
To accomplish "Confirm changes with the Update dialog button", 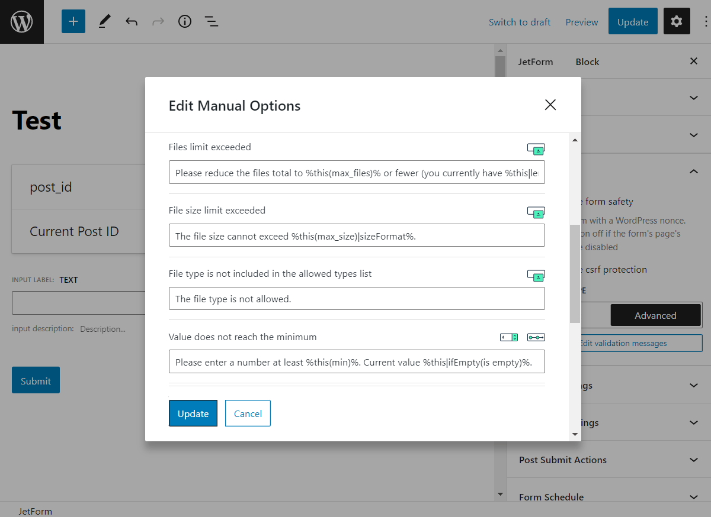I will [x=193, y=413].
